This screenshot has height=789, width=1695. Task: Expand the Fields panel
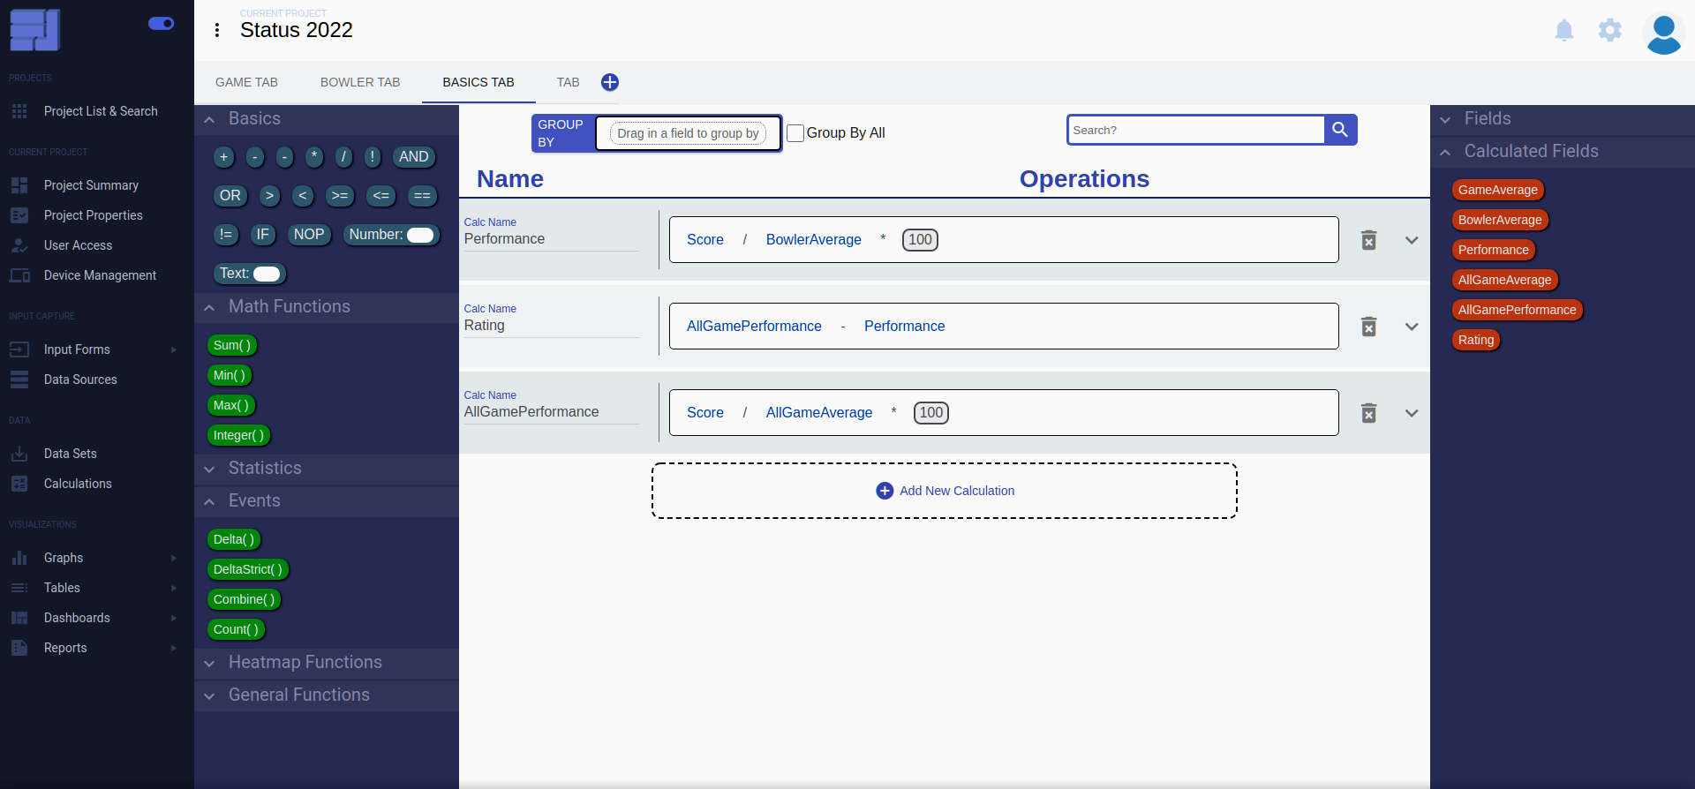coord(1563,119)
